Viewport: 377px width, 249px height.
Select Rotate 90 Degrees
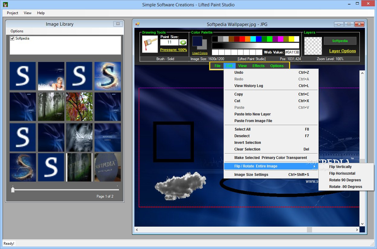[346, 180]
